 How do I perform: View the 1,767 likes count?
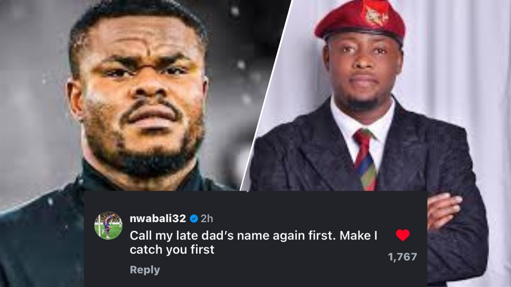coord(402,257)
